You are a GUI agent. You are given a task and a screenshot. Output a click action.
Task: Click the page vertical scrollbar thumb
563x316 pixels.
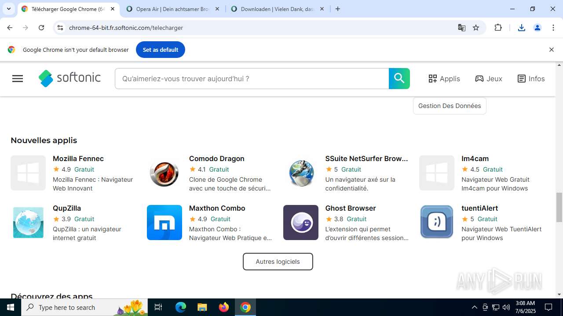(x=559, y=207)
